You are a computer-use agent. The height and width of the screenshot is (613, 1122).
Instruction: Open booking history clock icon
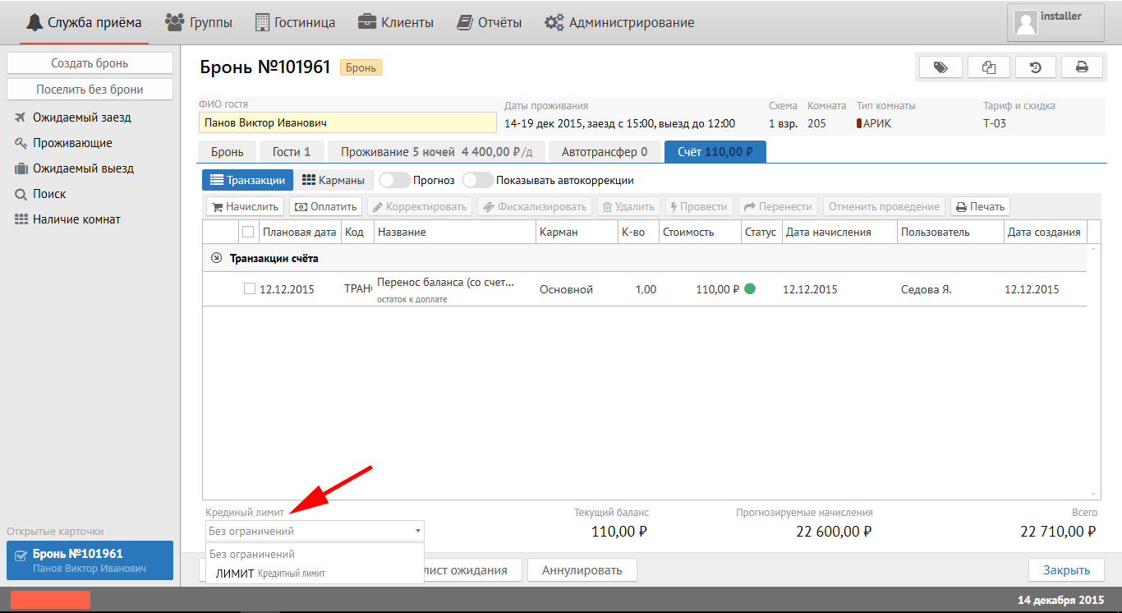point(1035,67)
